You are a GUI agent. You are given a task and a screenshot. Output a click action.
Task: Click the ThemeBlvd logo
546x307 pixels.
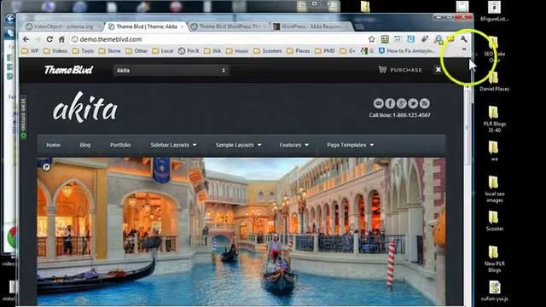coord(68,70)
